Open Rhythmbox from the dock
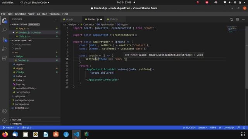Image resolution: width=248 pixels, height=139 pixels. pyautogui.click(x=36, y=134)
